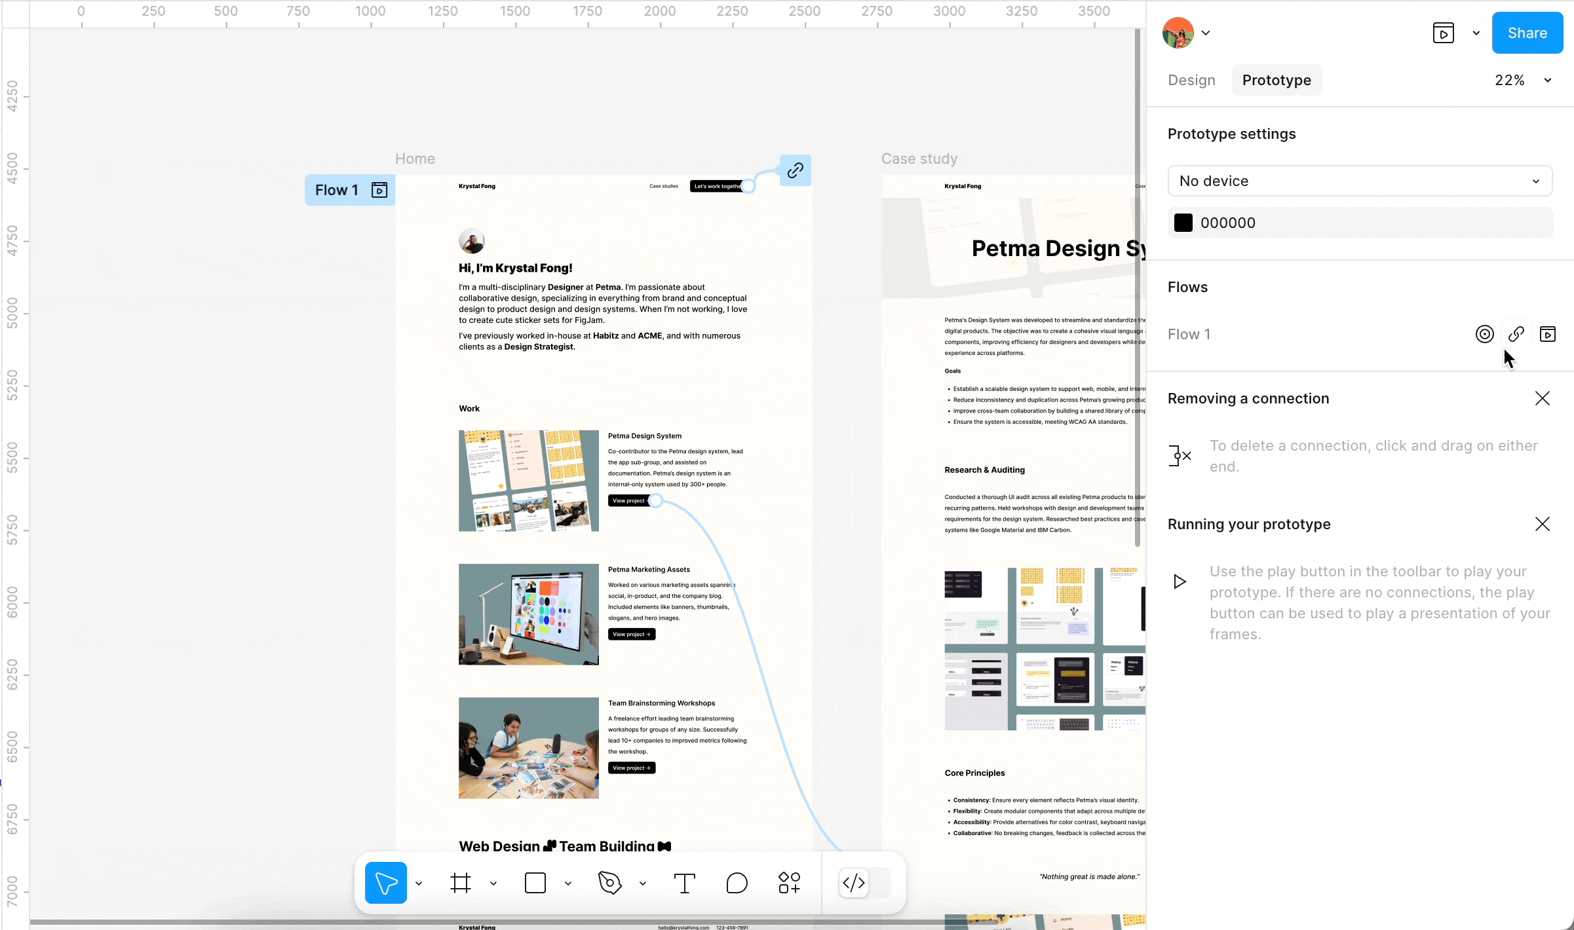Select Flow 1 starting frame target icon

(1484, 334)
